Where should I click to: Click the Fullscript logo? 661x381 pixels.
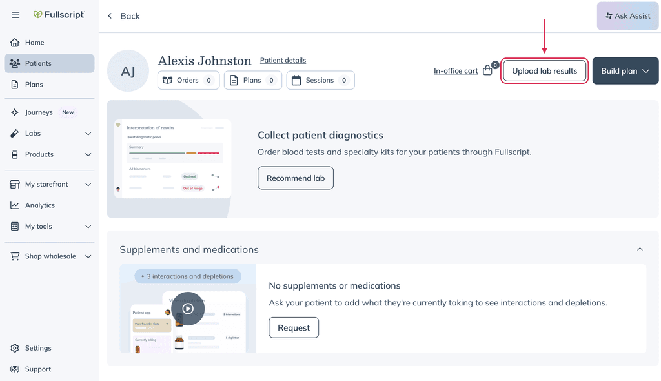coord(59,15)
